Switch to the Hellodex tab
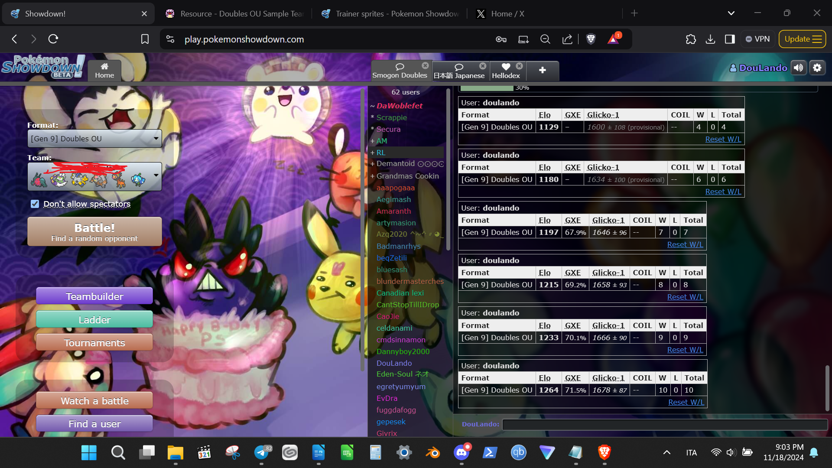The image size is (832, 468). [506, 71]
